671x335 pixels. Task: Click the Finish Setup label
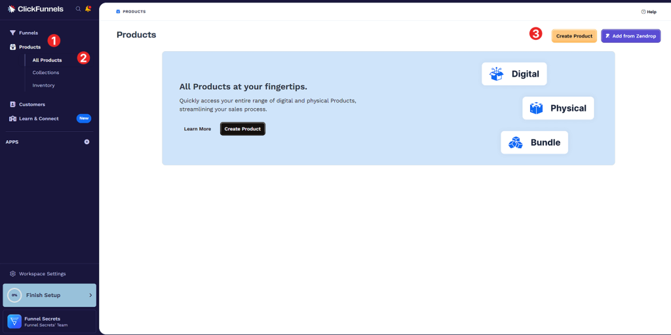coord(43,295)
